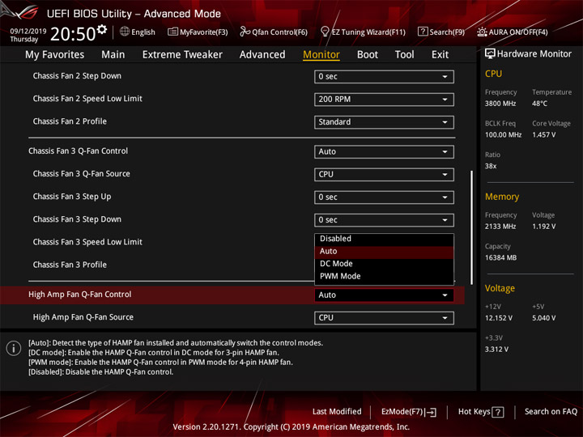
Task: Select High Amp Fan Q-Fan Control row
Action: click(232, 295)
